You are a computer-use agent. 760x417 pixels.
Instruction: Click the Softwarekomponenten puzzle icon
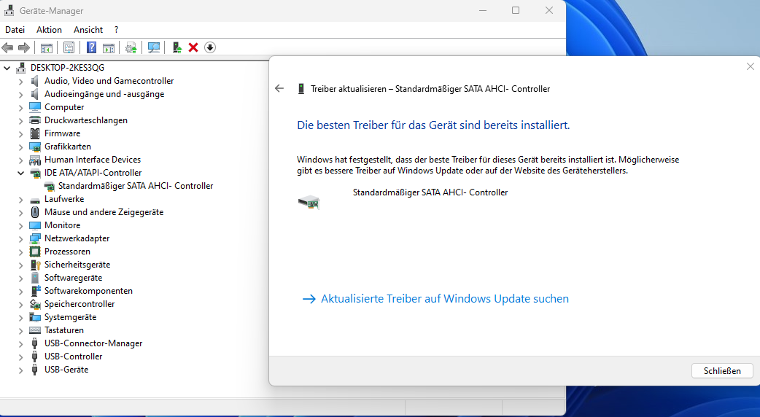(x=36, y=291)
